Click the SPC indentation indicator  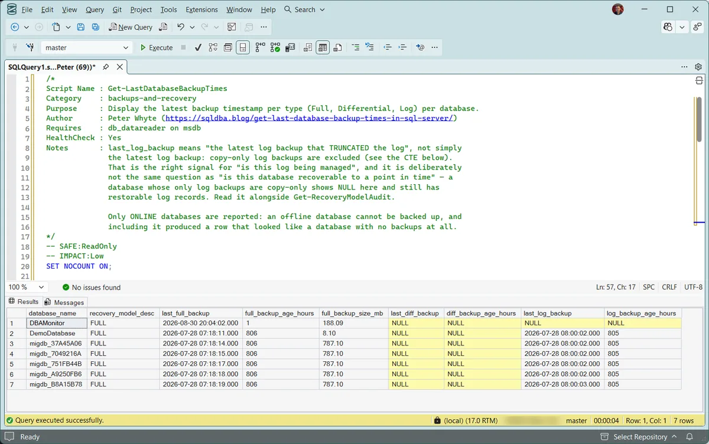(x=649, y=287)
